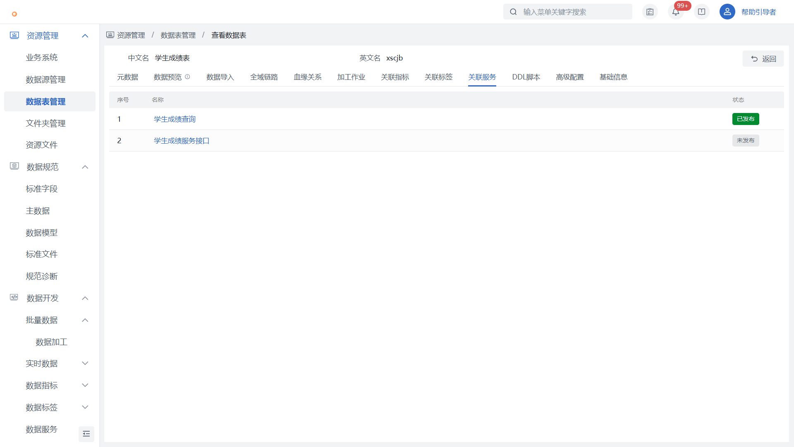The height and width of the screenshot is (447, 794).
Task: Switch to the 关联标签 tab
Action: [x=439, y=77]
